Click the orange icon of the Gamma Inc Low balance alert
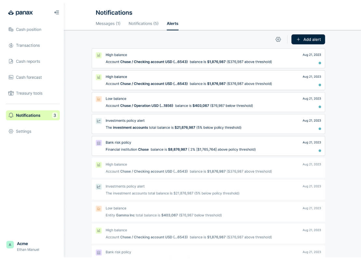This screenshot has height=260, width=361. click(99, 209)
